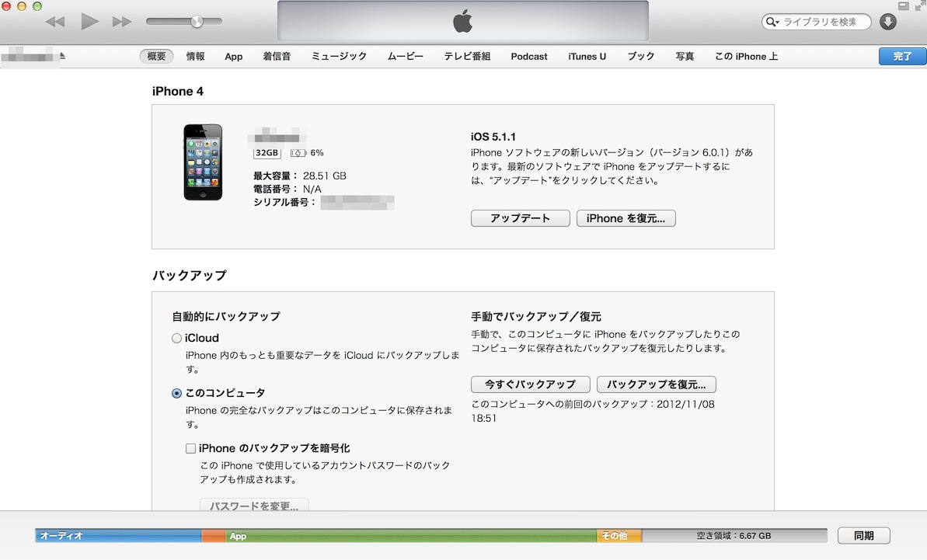
Task: Open the downloads arrow icon
Action: 888,22
